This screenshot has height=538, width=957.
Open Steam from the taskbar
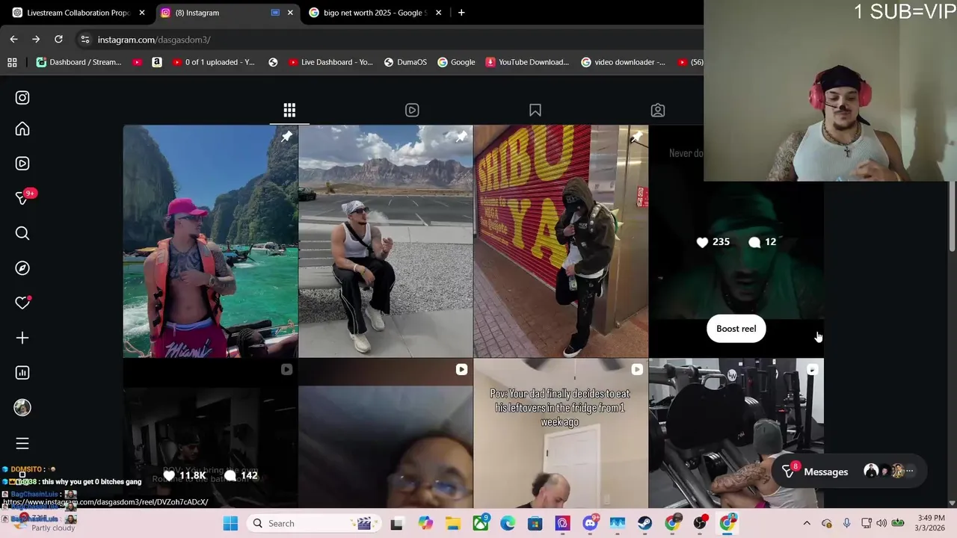point(644,523)
